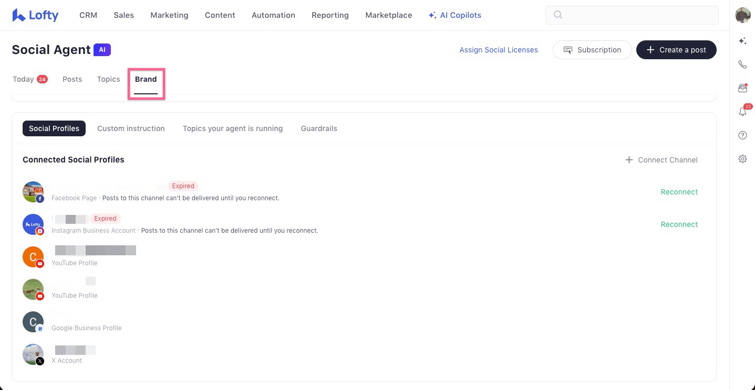Click the Lofty logo

click(x=35, y=15)
